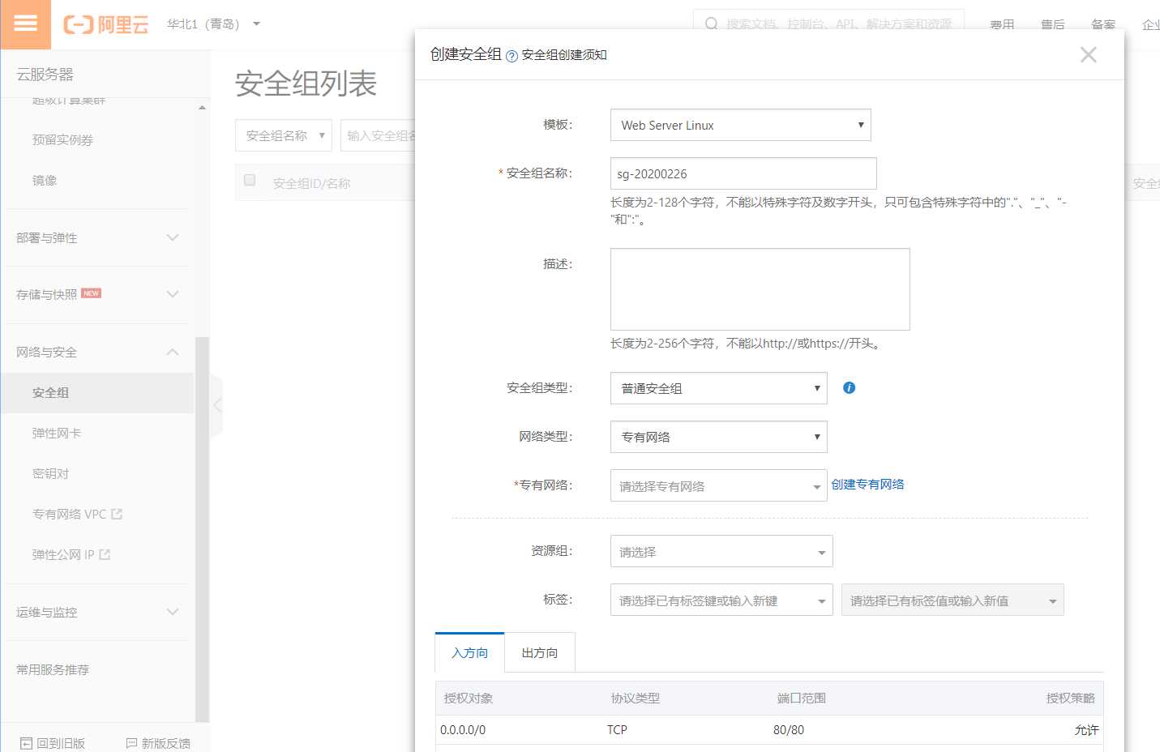The image size is (1160, 752).
Task: Click the TCP protocol cell
Action: [x=617, y=730]
